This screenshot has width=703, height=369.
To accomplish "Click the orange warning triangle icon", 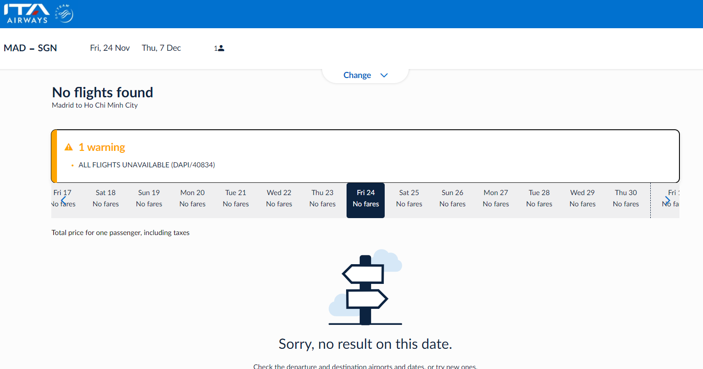I will 69,147.
